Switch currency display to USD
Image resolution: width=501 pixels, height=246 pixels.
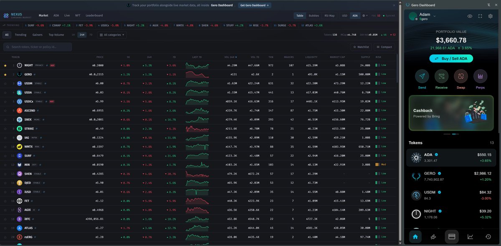(344, 15)
